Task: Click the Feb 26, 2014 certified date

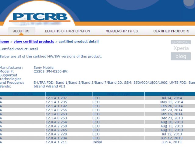Action: point(172,106)
